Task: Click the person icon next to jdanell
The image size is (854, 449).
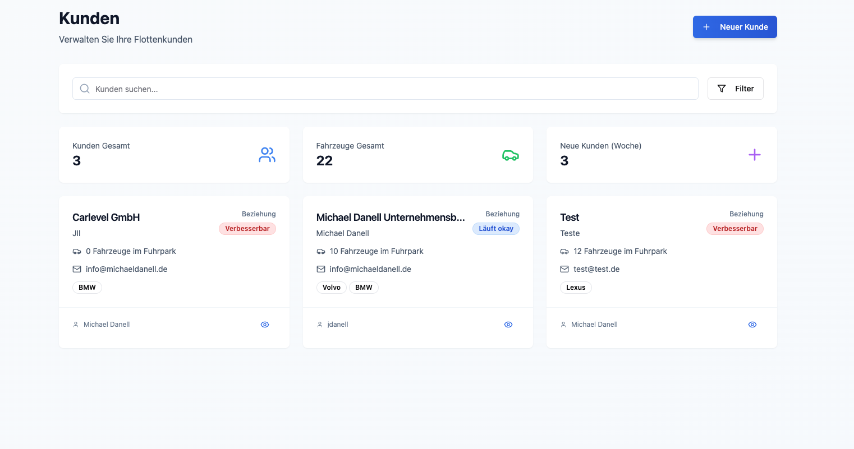Action: pyautogui.click(x=320, y=325)
